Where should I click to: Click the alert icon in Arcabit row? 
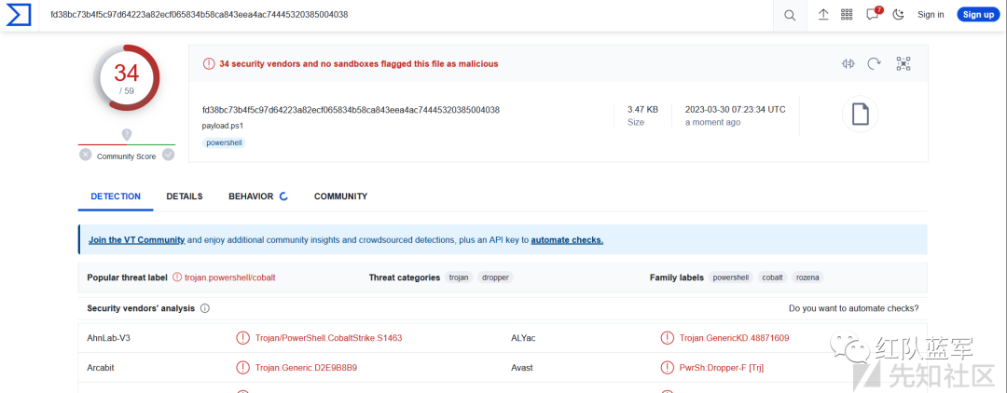(x=242, y=368)
